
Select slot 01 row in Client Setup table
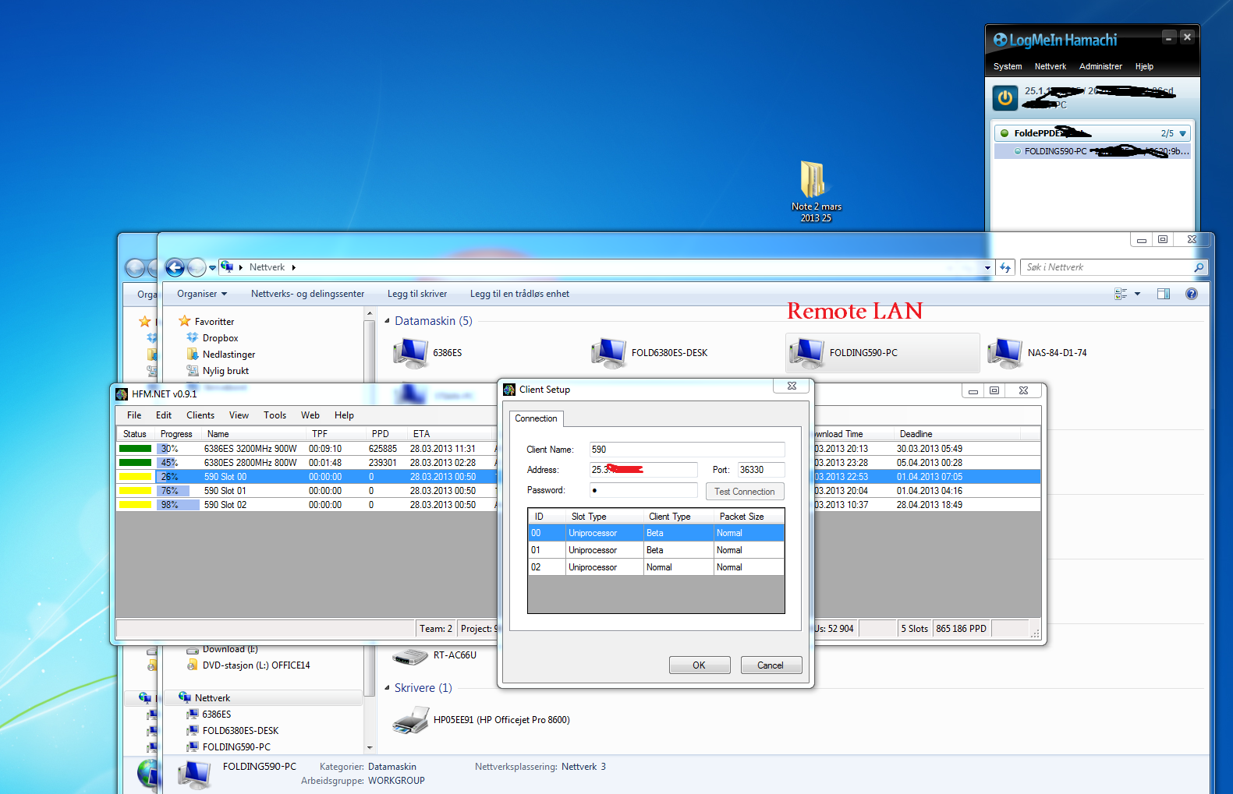pos(656,550)
